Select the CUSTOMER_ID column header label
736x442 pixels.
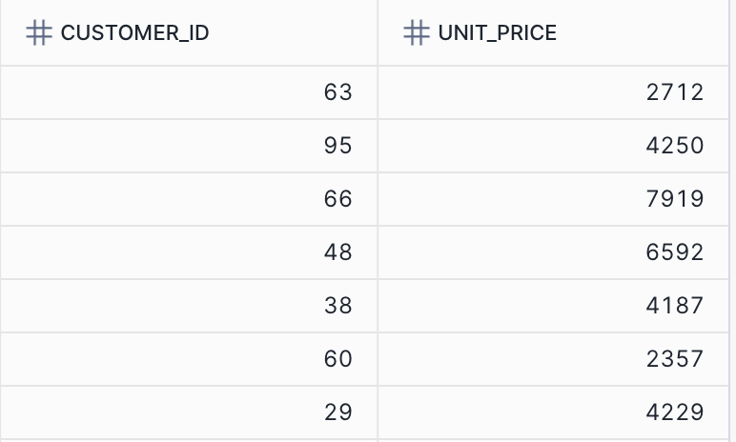coord(134,33)
